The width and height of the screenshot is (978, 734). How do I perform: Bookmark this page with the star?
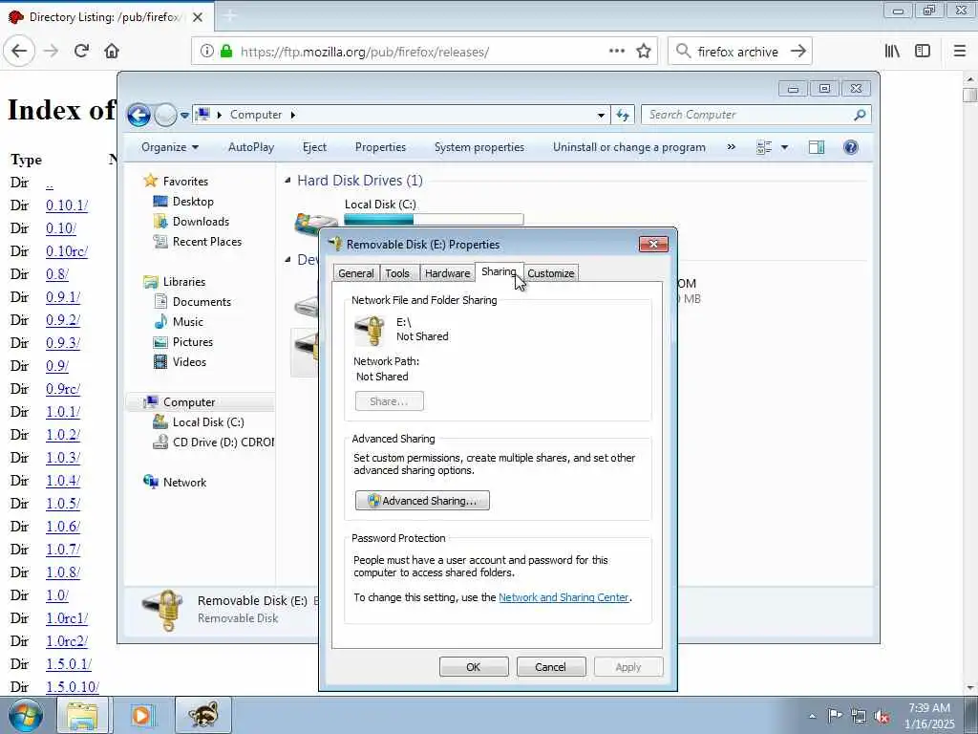tap(644, 52)
